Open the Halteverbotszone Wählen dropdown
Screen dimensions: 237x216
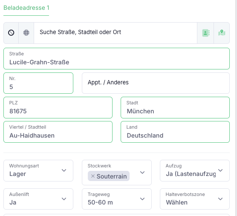tap(195, 199)
